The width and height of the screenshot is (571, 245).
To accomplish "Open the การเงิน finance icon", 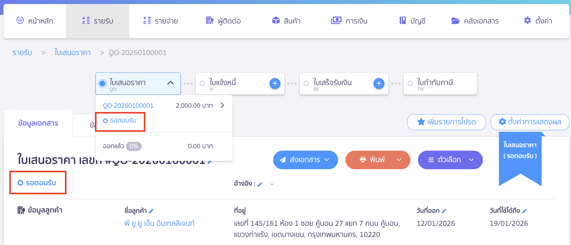I will 335,20.
